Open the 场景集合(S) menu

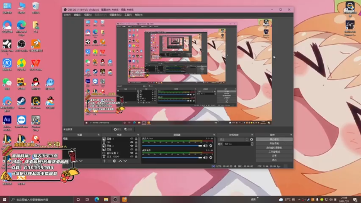[x=115, y=15]
